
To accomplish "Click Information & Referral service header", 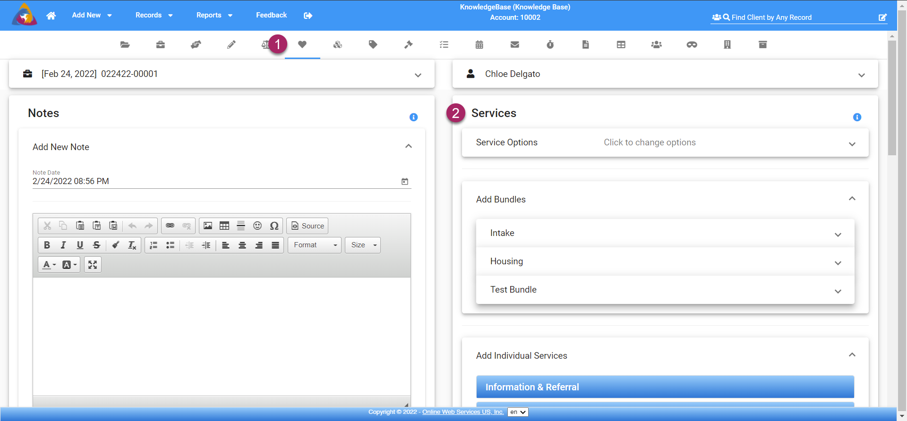I will pos(665,387).
